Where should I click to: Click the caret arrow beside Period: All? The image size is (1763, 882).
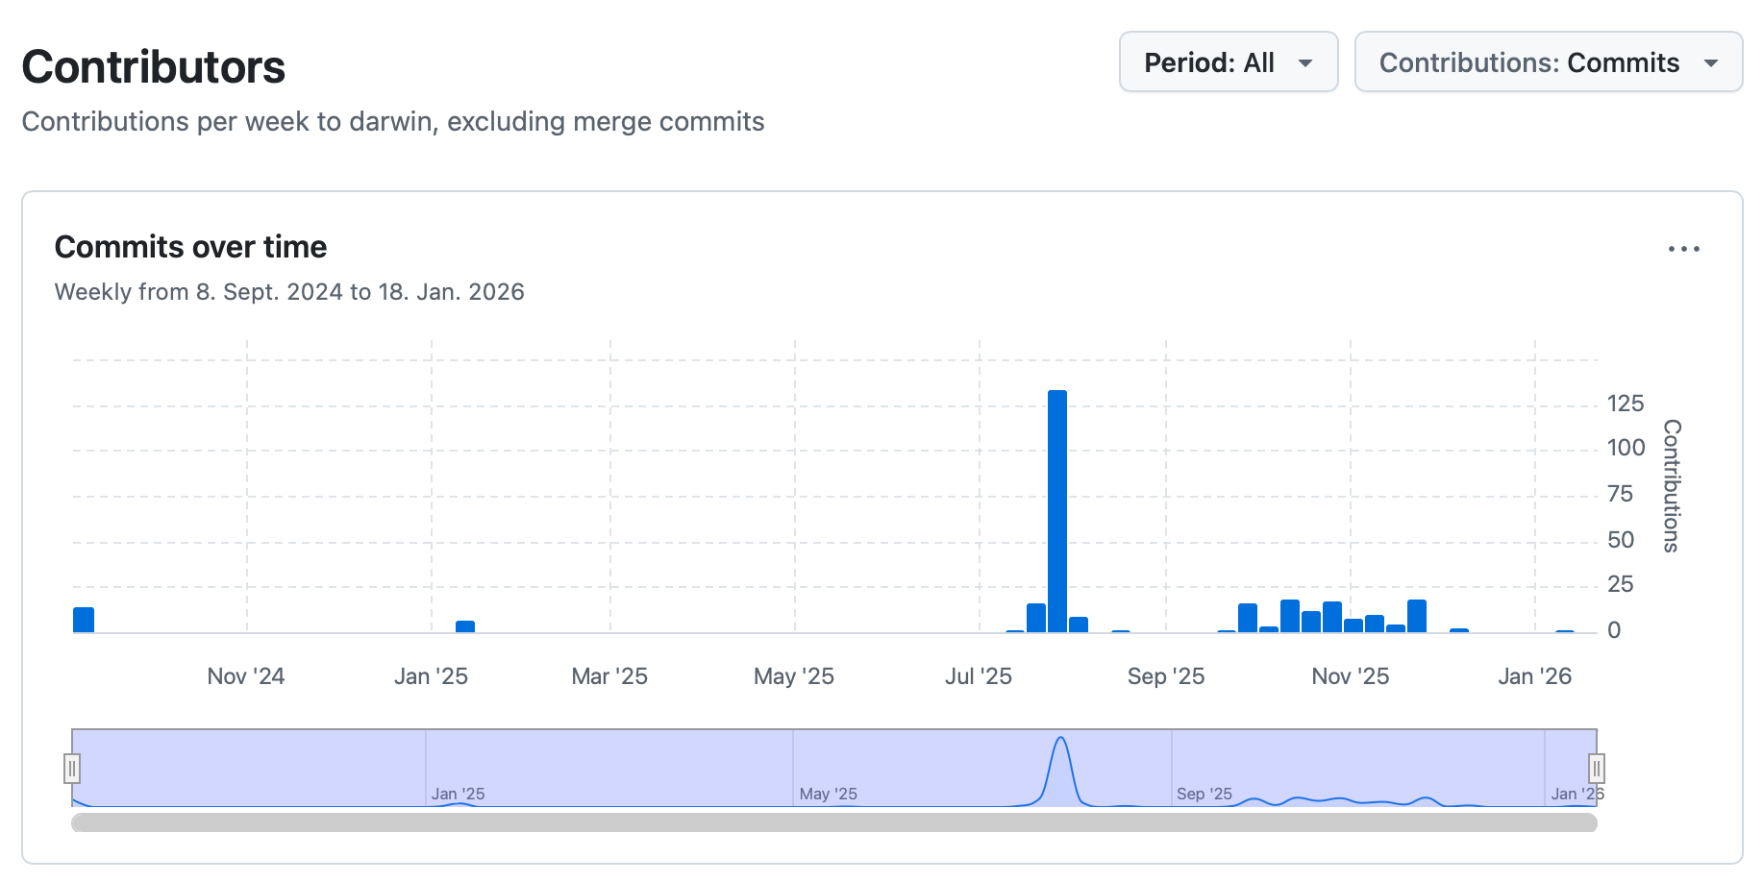(1305, 63)
